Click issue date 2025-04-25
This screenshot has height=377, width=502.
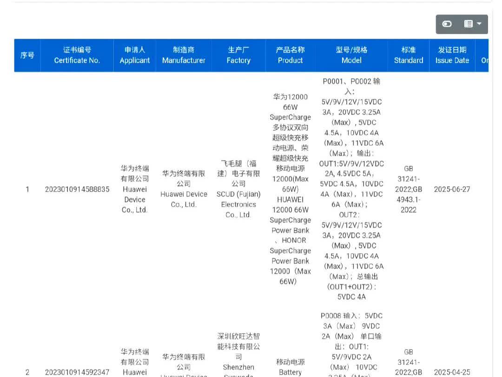(452, 372)
